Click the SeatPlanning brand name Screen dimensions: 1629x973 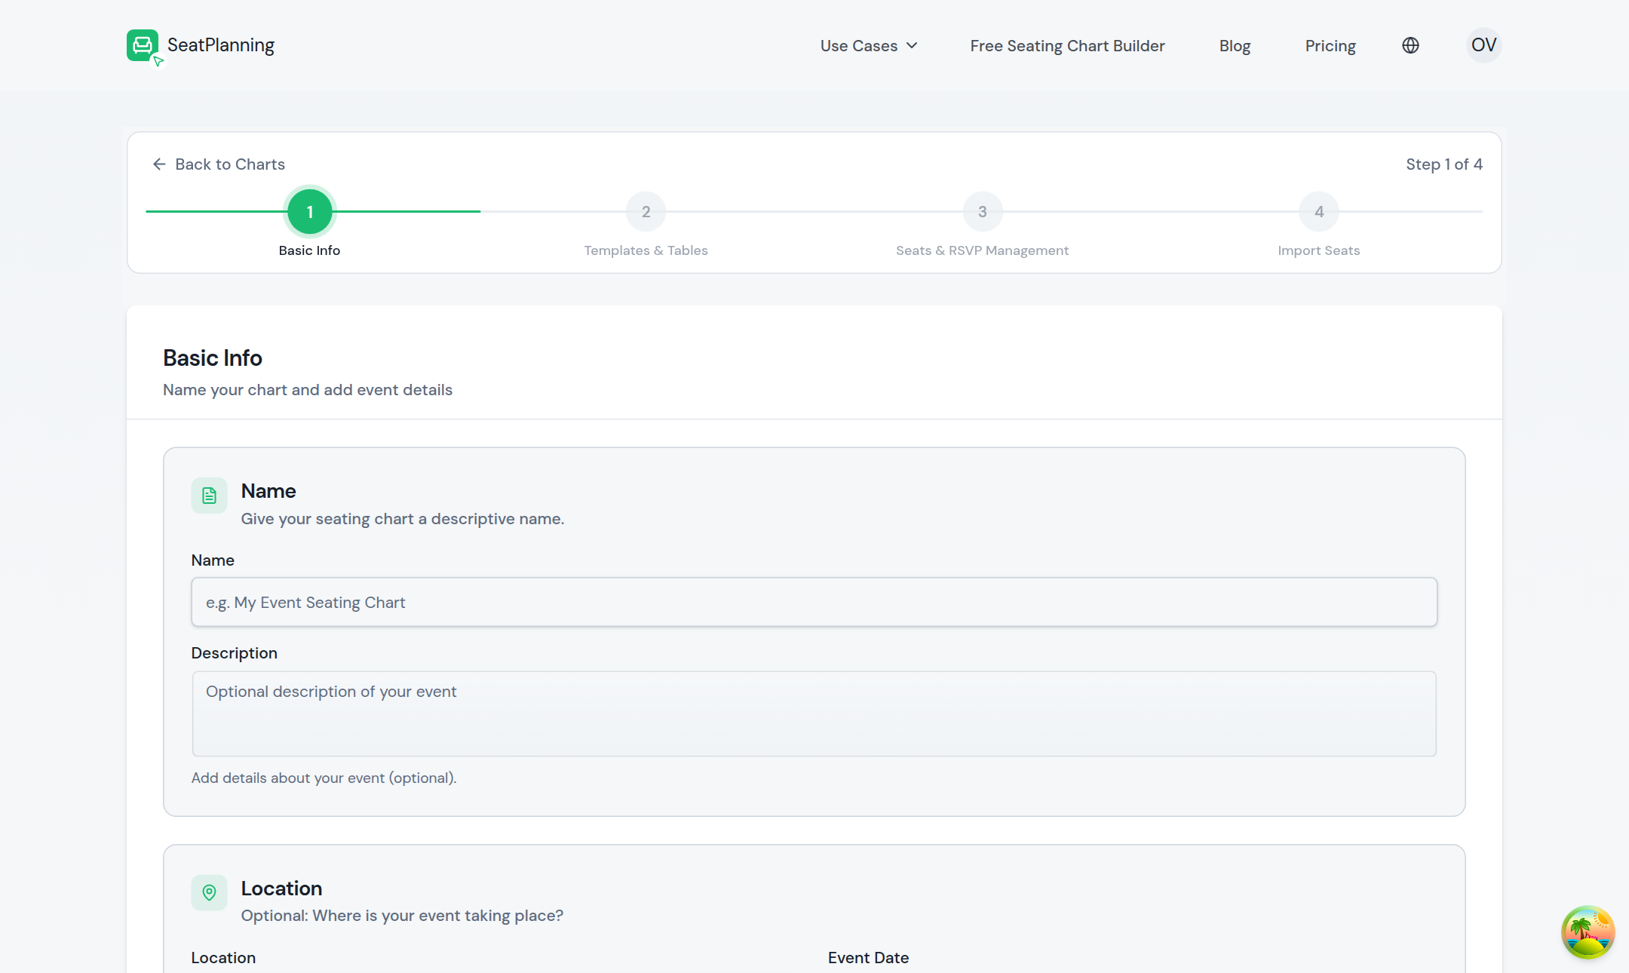[x=221, y=45]
